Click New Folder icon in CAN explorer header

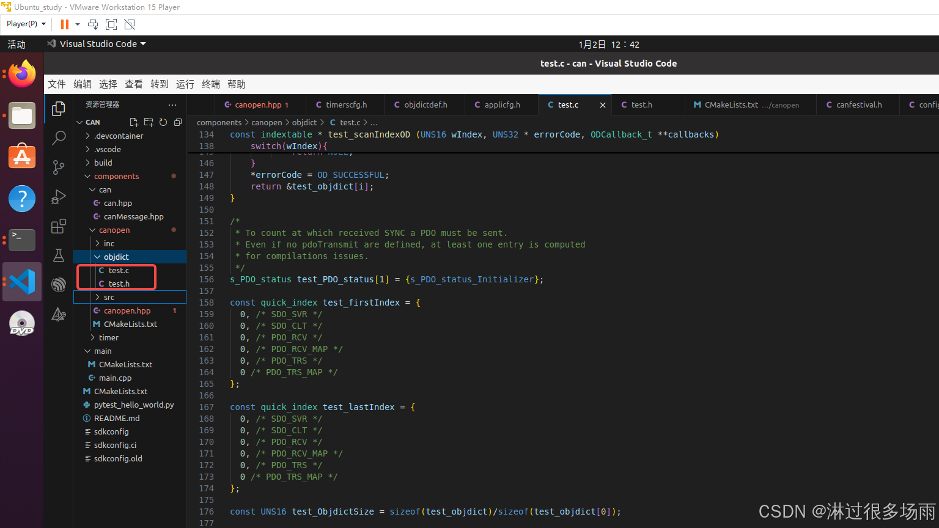point(149,122)
